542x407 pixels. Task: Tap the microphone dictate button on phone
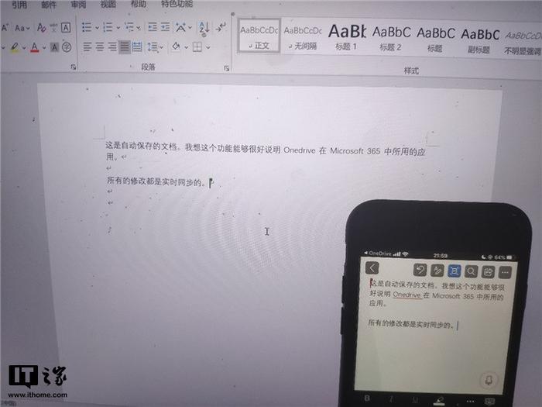click(489, 381)
